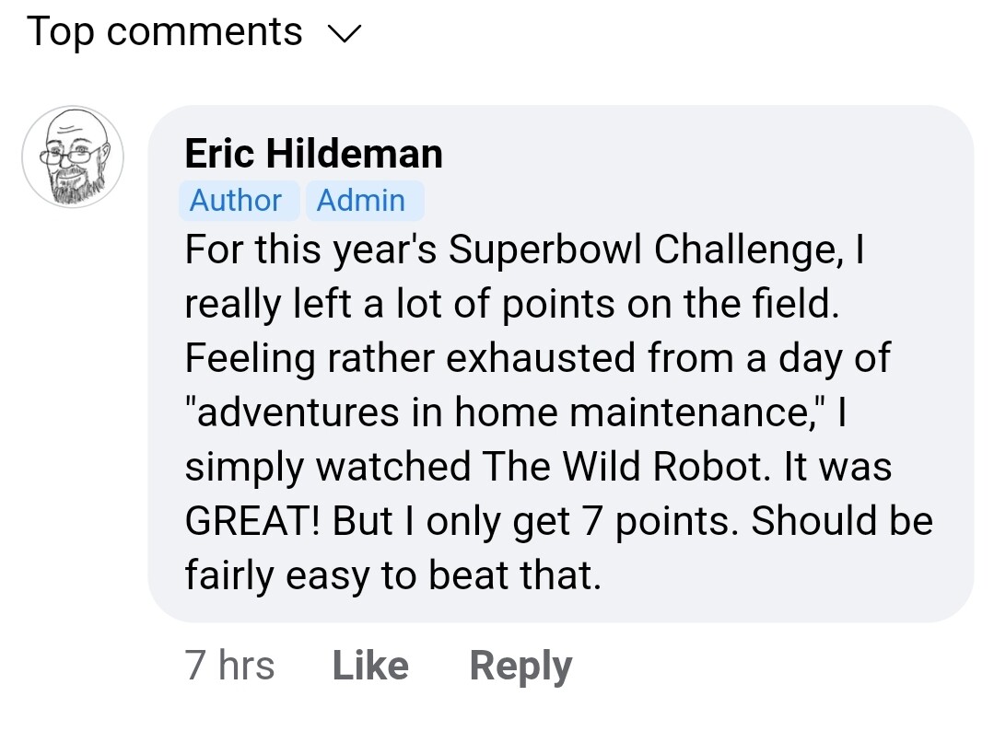Open Eric Hildeman's sketch profile avatar
This screenshot has width=994, height=731.
73,157
